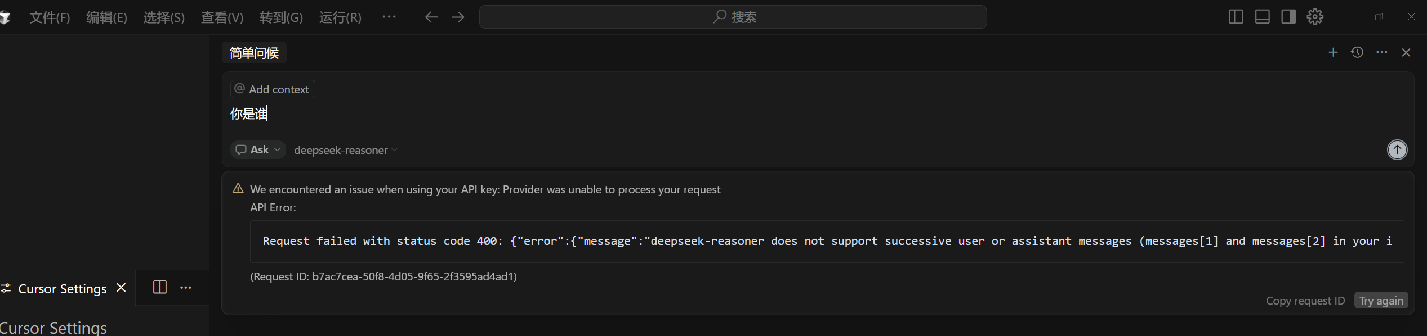Screen dimensions: 1427x336
Task: Open the 文件(F) menu
Action: (49, 17)
